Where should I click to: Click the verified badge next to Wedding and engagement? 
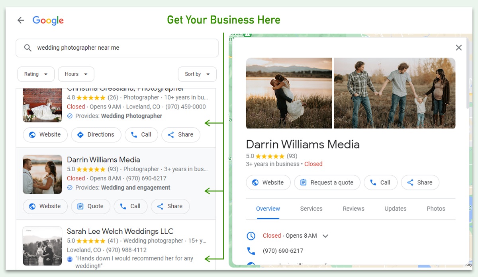(70, 188)
